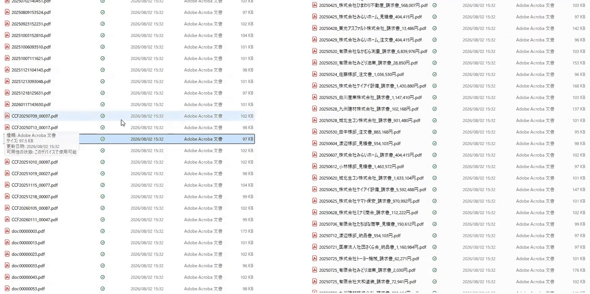Viewport: 590px width, 294px height.
Task: Click the PDF icon beside 20250809153524.pdf
Action: (x=7, y=12)
